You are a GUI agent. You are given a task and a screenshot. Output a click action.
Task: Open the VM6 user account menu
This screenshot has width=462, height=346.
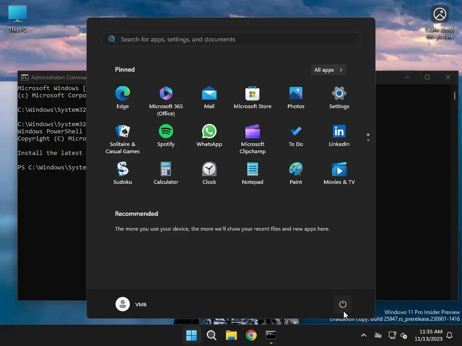tap(131, 304)
